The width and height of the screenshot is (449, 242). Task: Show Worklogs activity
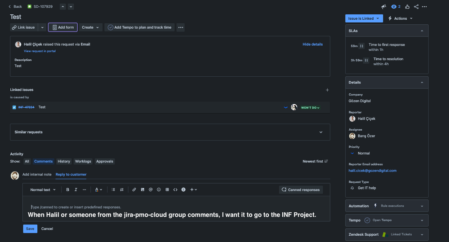coord(83,161)
